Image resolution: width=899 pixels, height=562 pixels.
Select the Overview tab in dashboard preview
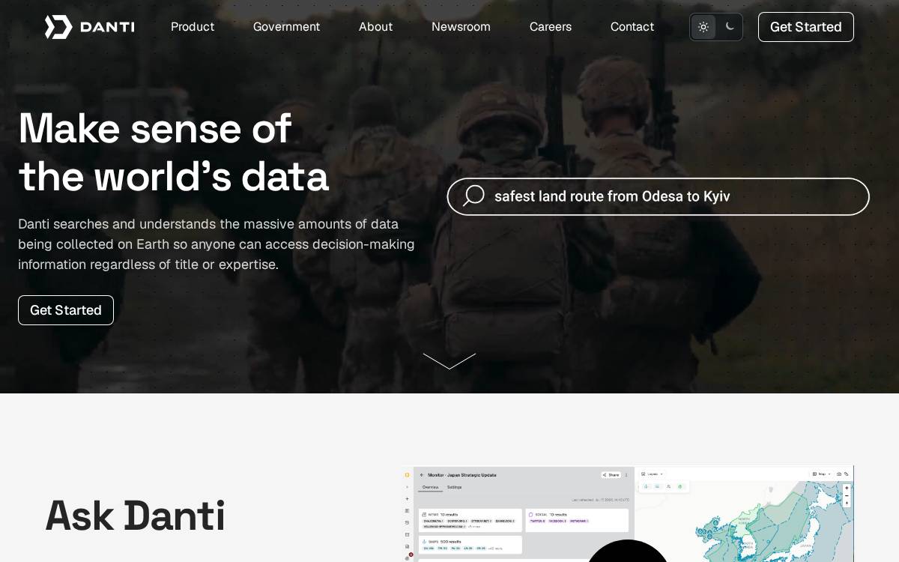point(430,487)
